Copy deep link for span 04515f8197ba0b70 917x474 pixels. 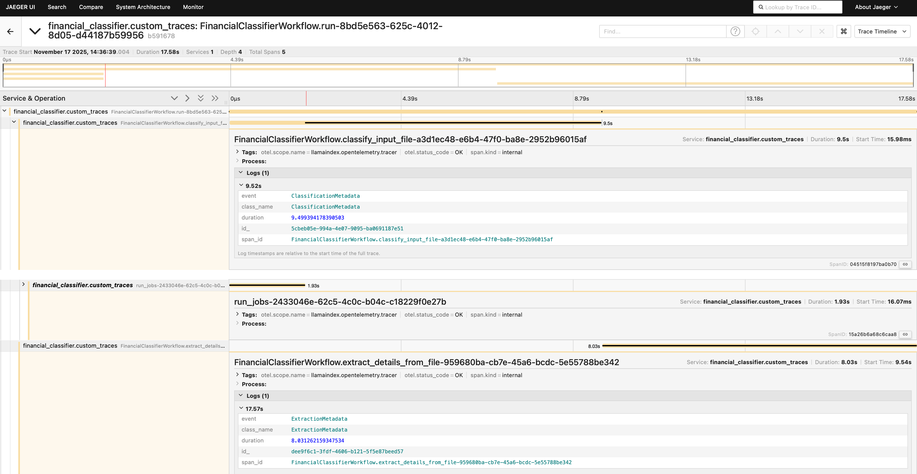point(905,264)
